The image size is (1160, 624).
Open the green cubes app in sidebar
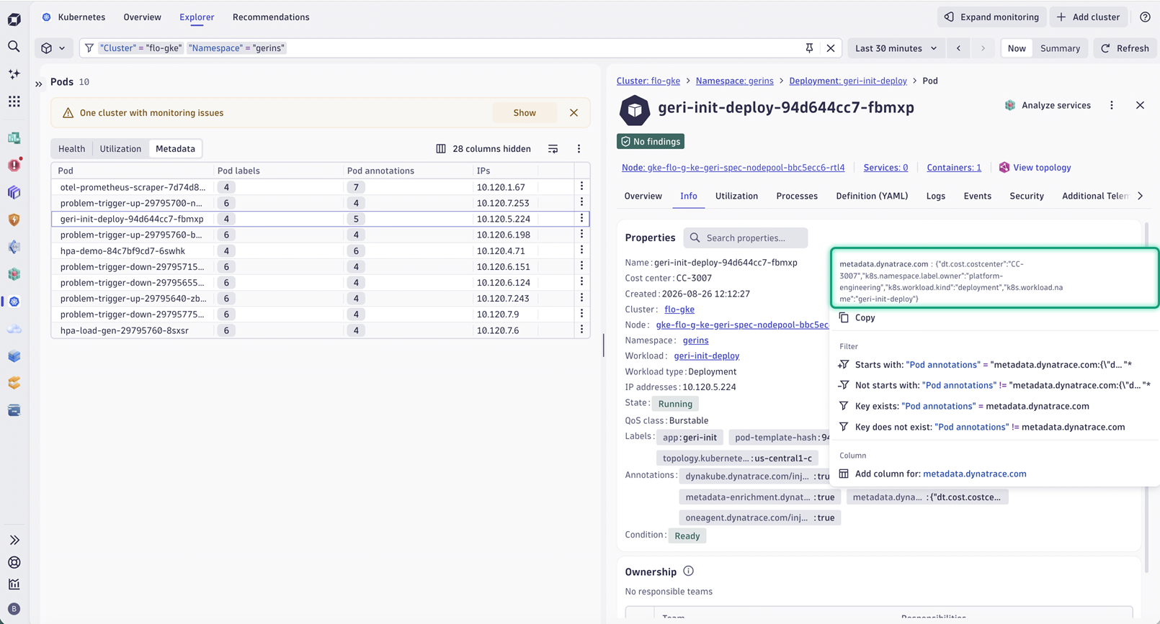click(14, 274)
